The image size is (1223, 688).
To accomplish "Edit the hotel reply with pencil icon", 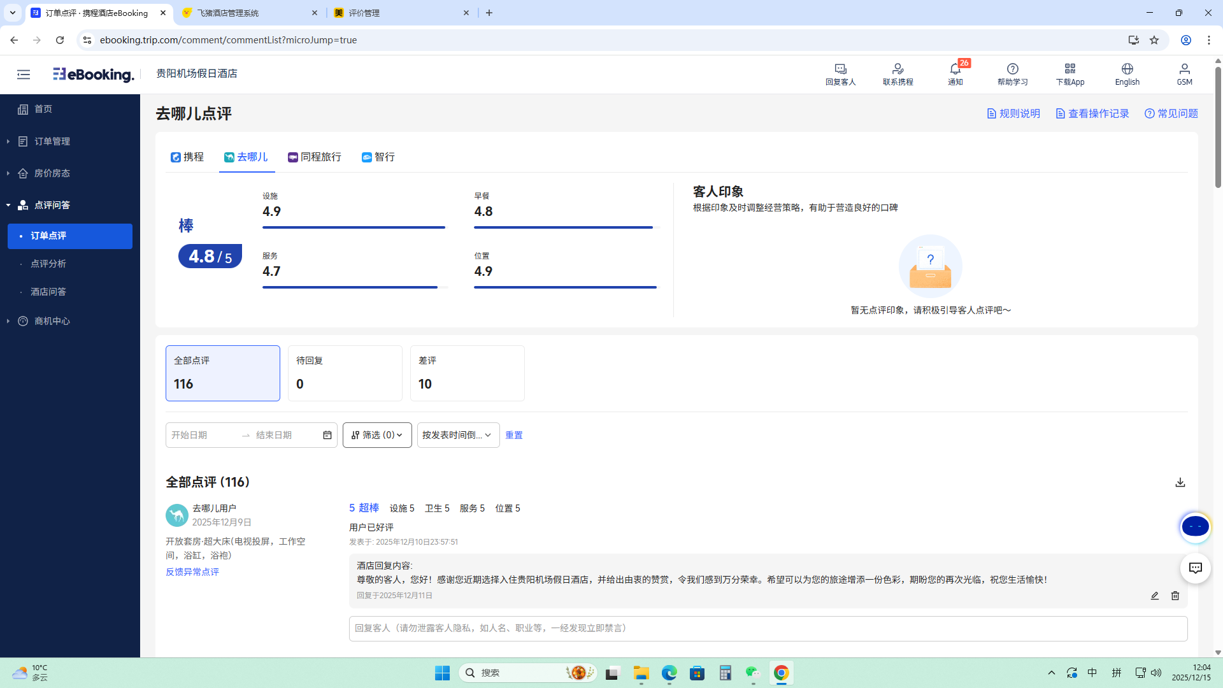I will (x=1154, y=596).
